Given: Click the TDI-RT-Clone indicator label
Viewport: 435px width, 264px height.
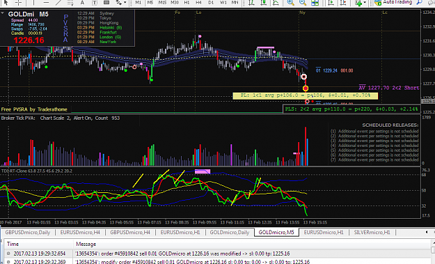Looking at the screenshot, I should pos(37,171).
